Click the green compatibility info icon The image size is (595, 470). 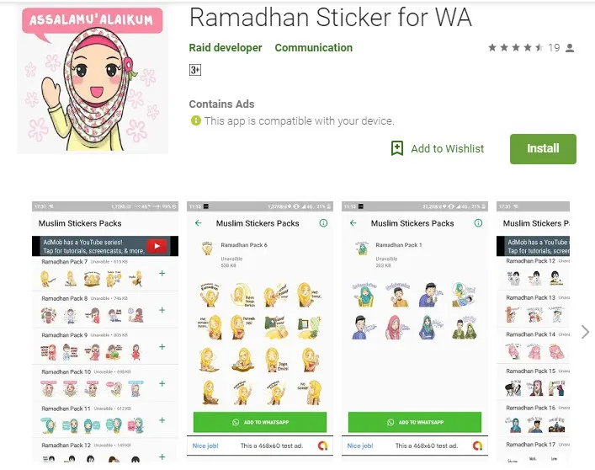coord(195,120)
